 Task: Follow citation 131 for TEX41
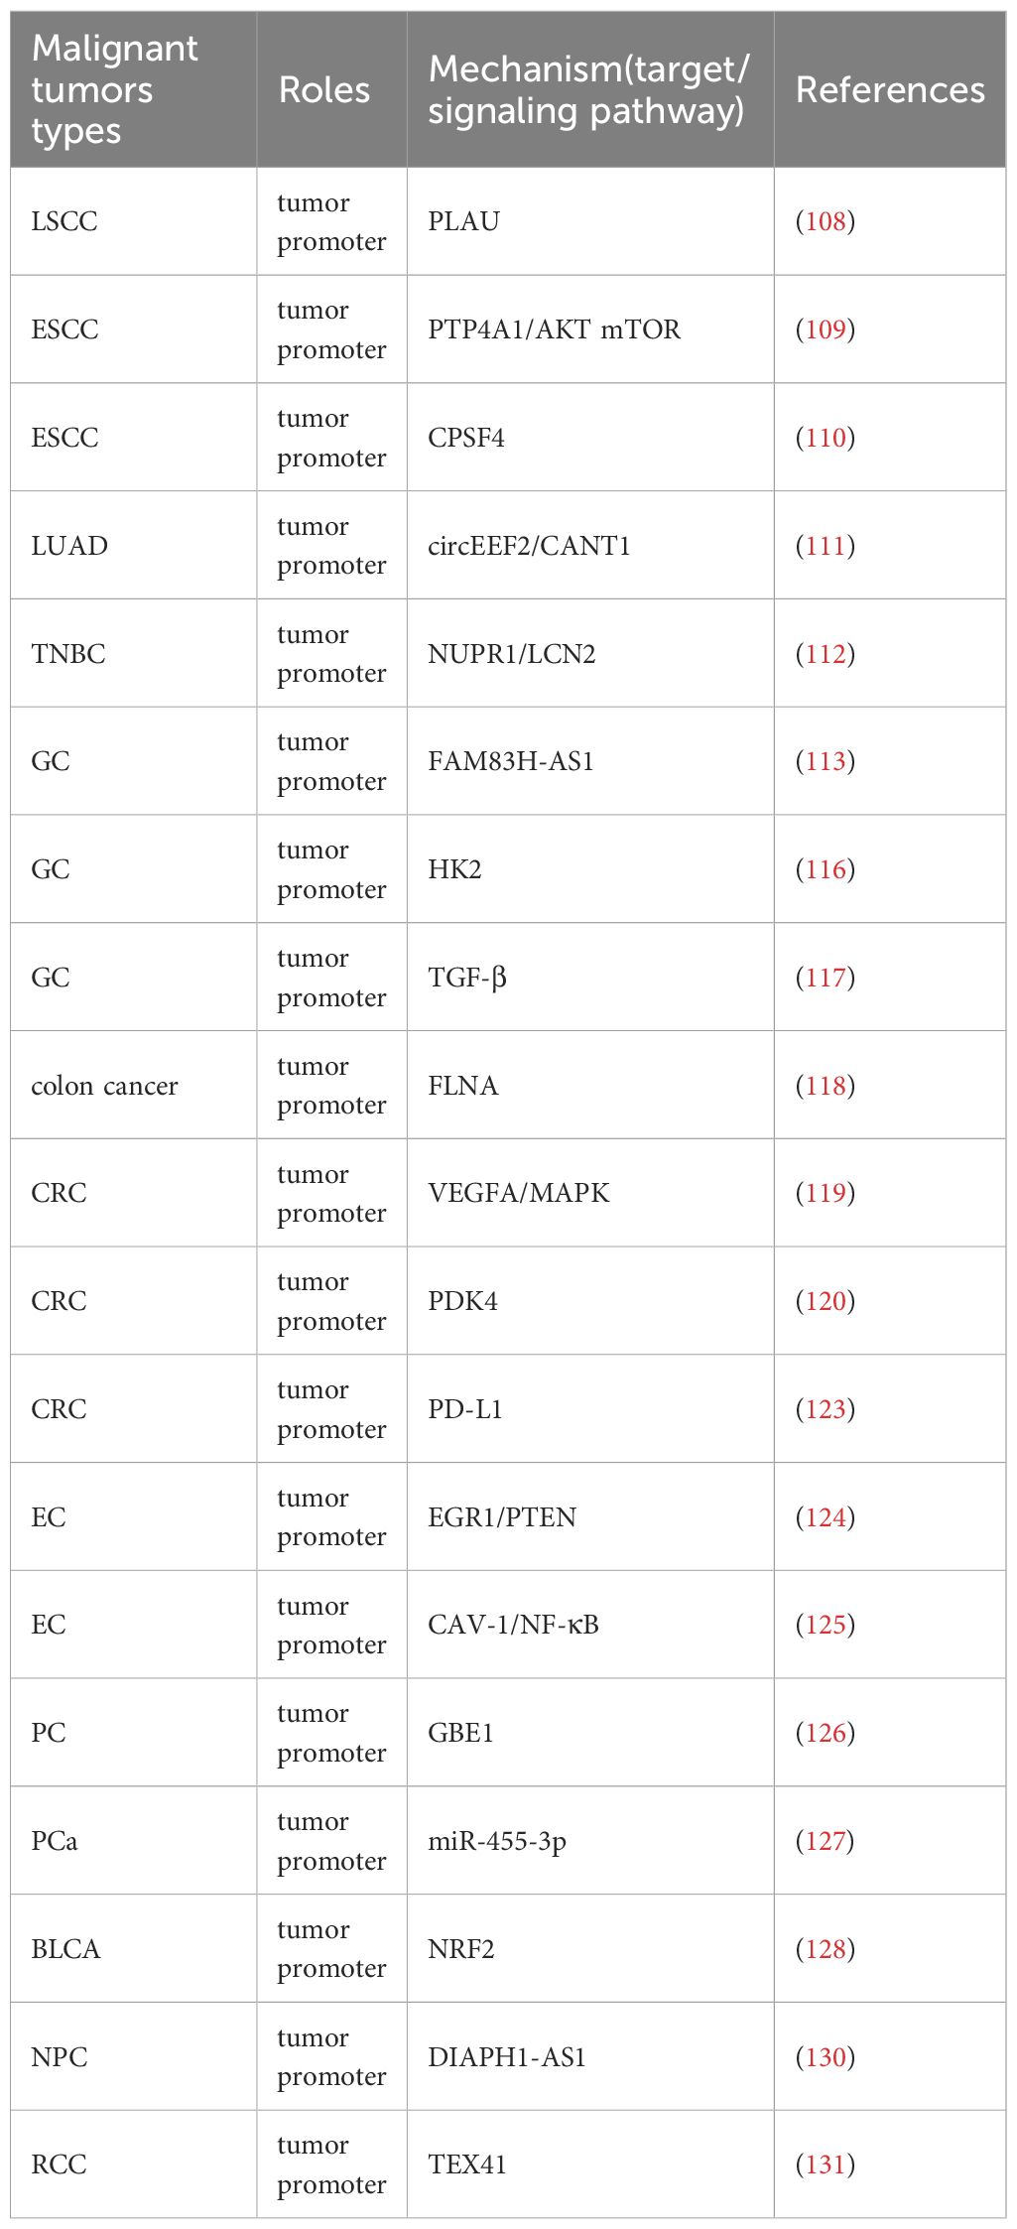[x=825, y=2164]
